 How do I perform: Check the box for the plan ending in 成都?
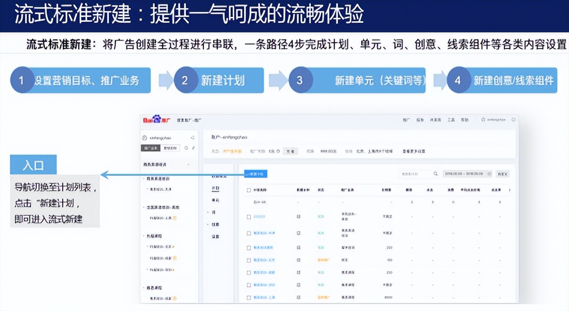point(249,272)
